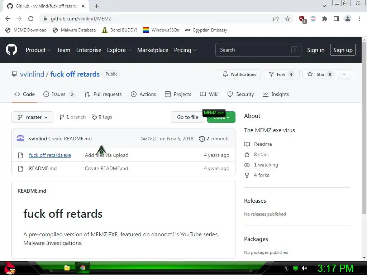
Task: Star the repository
Action: tap(320, 74)
